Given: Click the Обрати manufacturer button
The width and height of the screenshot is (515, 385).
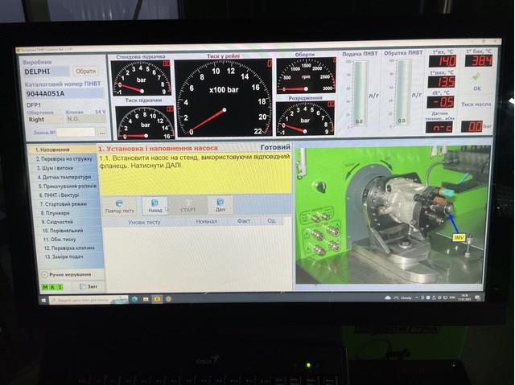Looking at the screenshot, I should coord(86,72).
